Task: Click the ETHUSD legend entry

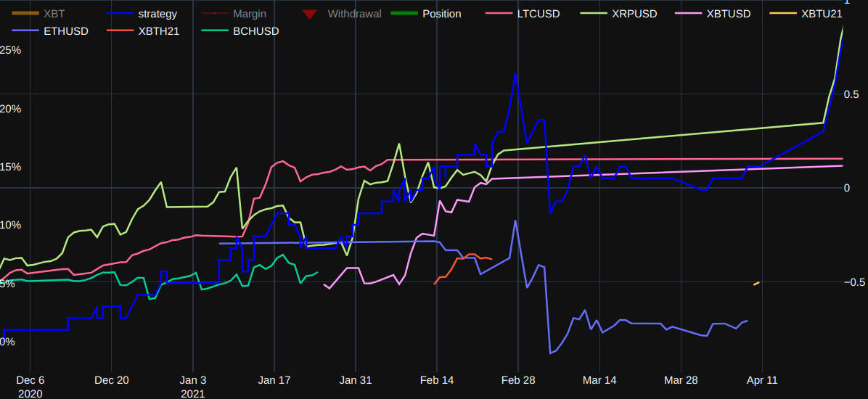Action: tap(66, 31)
